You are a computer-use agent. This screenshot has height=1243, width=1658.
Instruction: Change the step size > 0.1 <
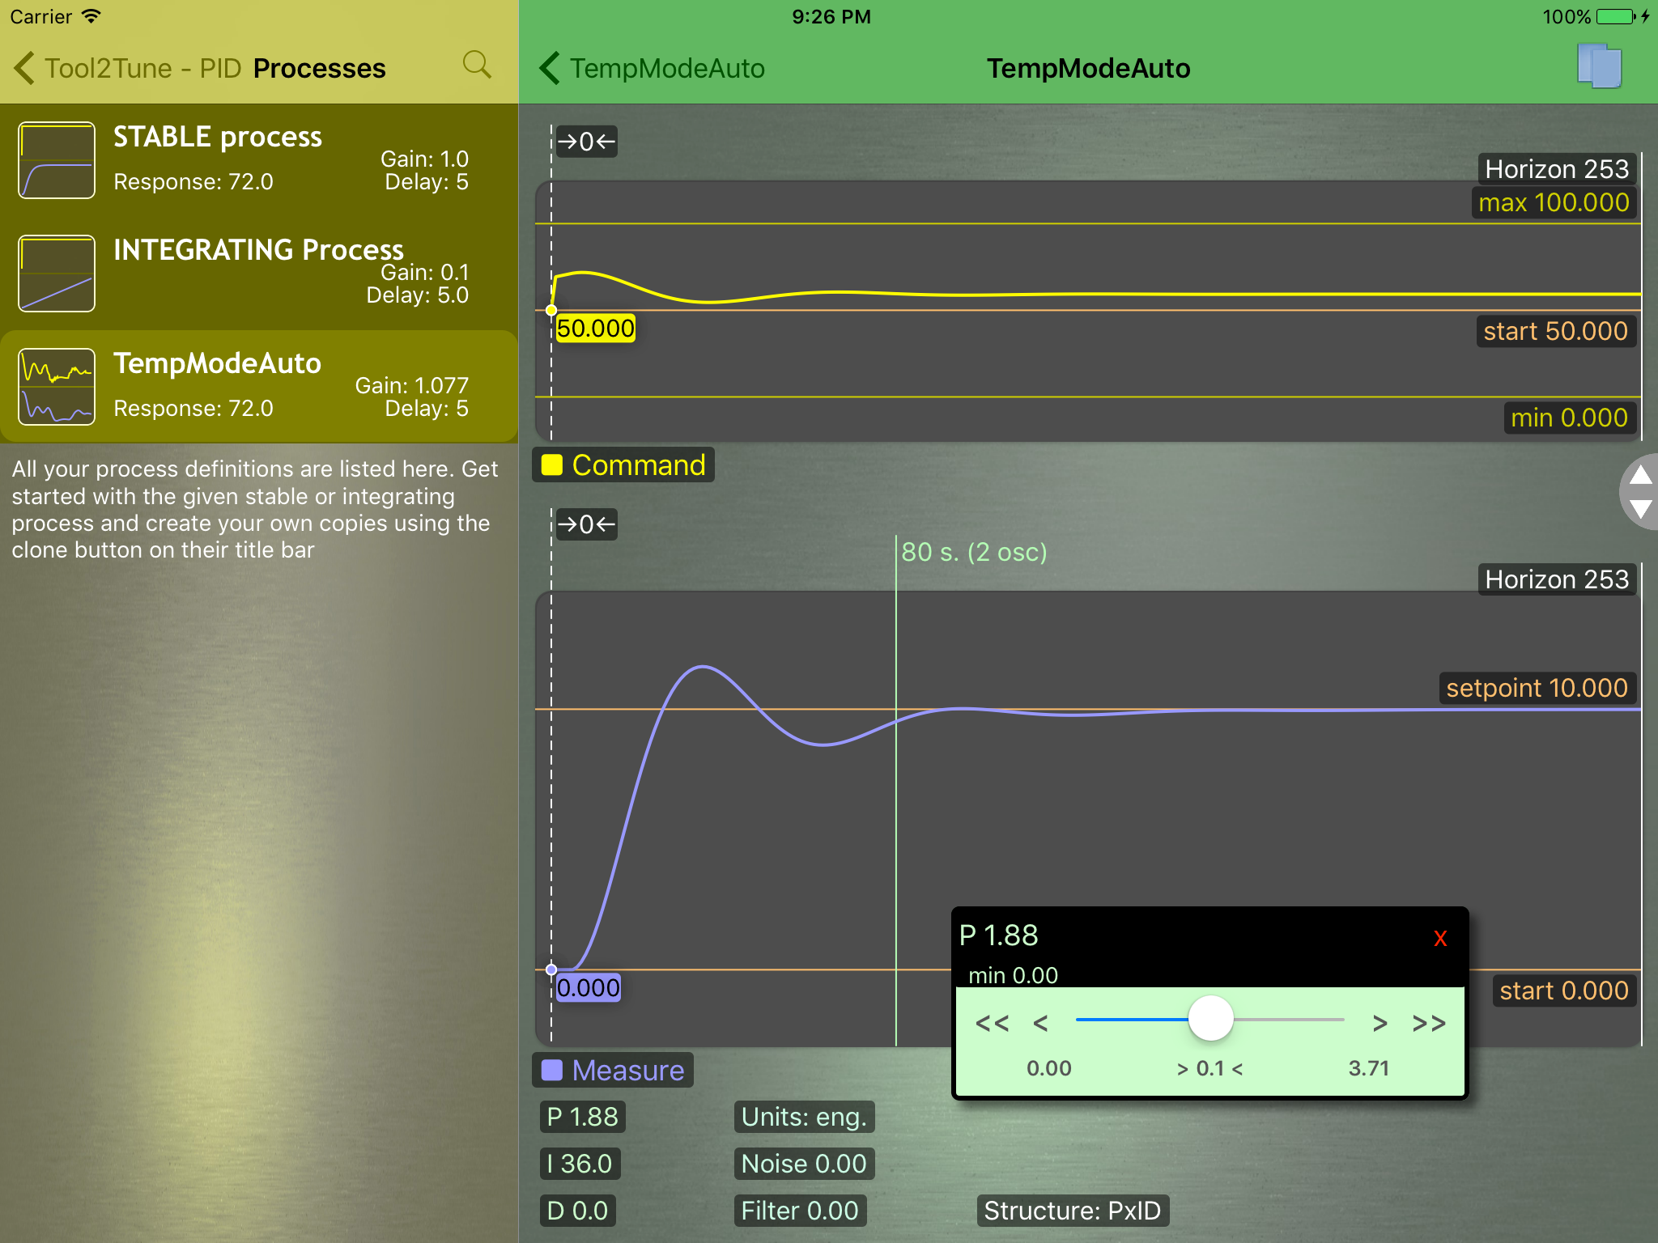point(1210,1068)
